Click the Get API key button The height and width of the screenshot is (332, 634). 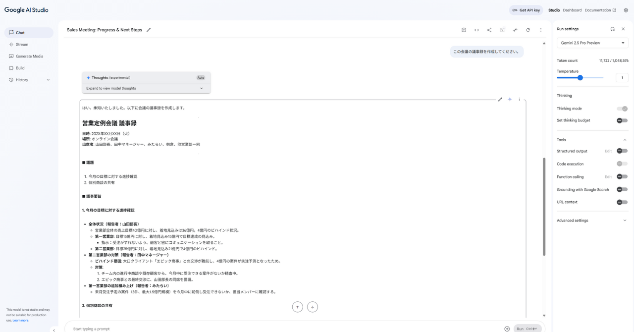point(526,10)
